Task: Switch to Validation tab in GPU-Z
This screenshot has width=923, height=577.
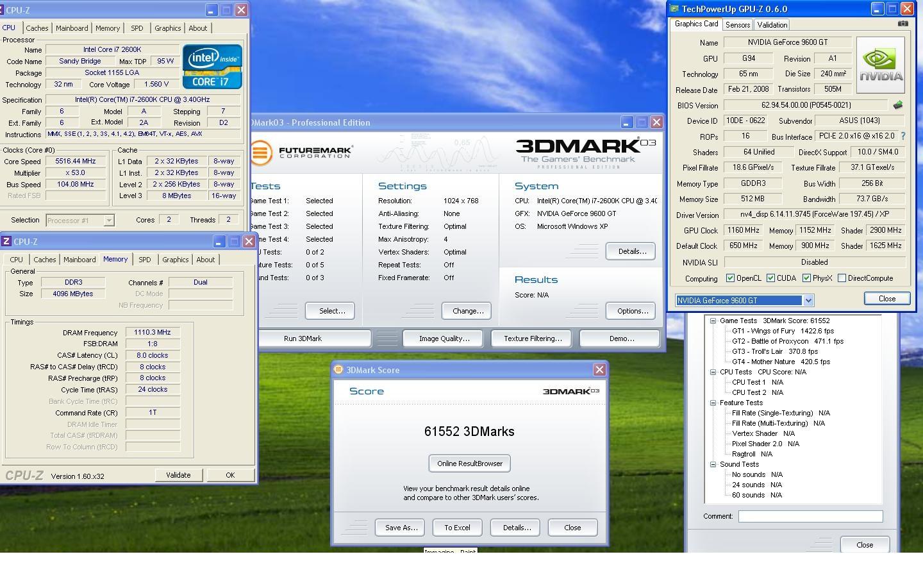Action: tap(772, 25)
